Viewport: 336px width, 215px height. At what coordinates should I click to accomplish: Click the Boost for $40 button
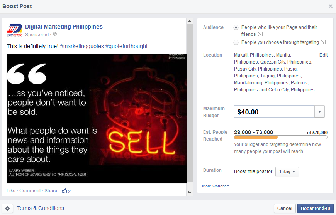coord(316,208)
